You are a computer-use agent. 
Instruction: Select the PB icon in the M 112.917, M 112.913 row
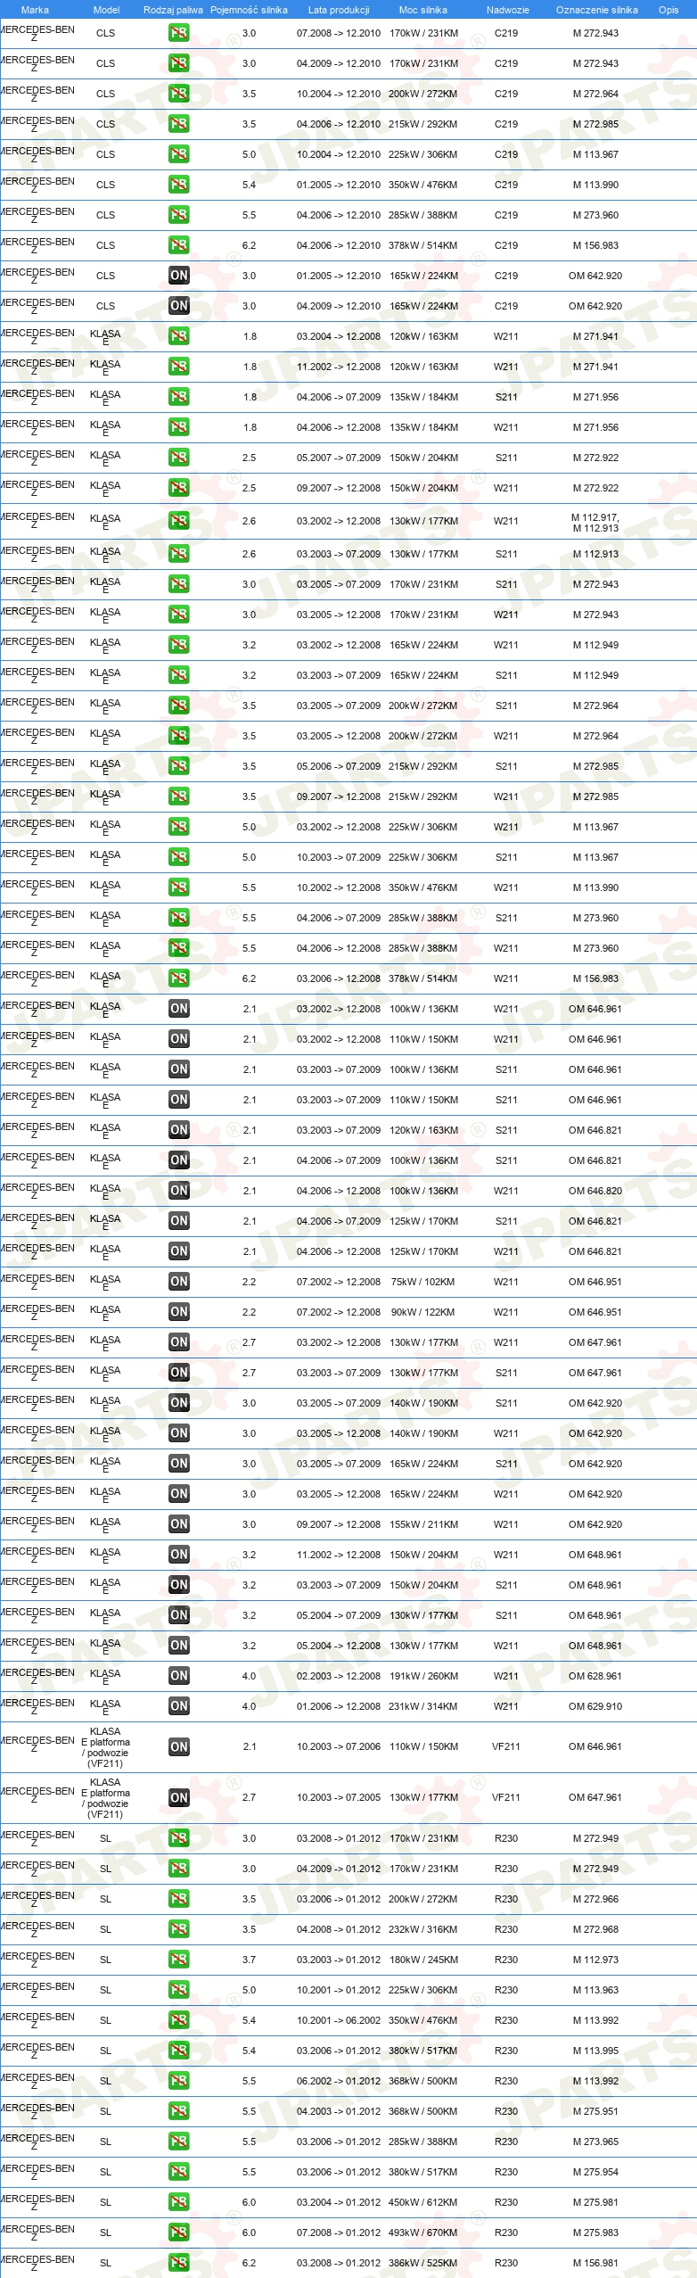(x=178, y=521)
